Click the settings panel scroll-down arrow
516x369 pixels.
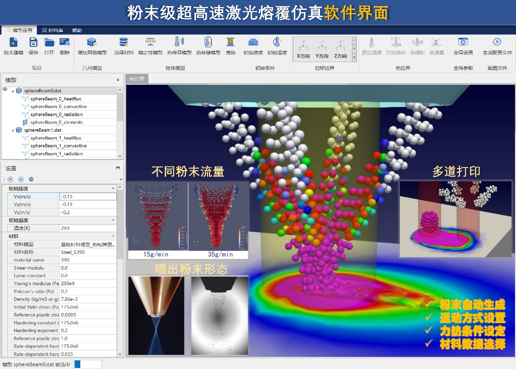pos(120,354)
